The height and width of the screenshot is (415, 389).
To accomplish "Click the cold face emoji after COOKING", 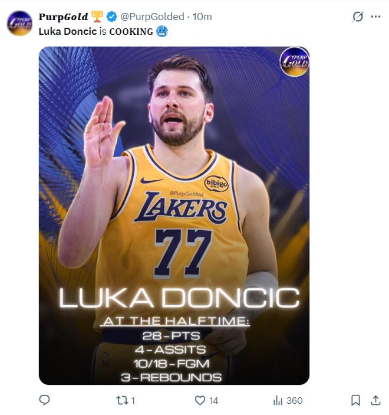I will [x=162, y=31].
